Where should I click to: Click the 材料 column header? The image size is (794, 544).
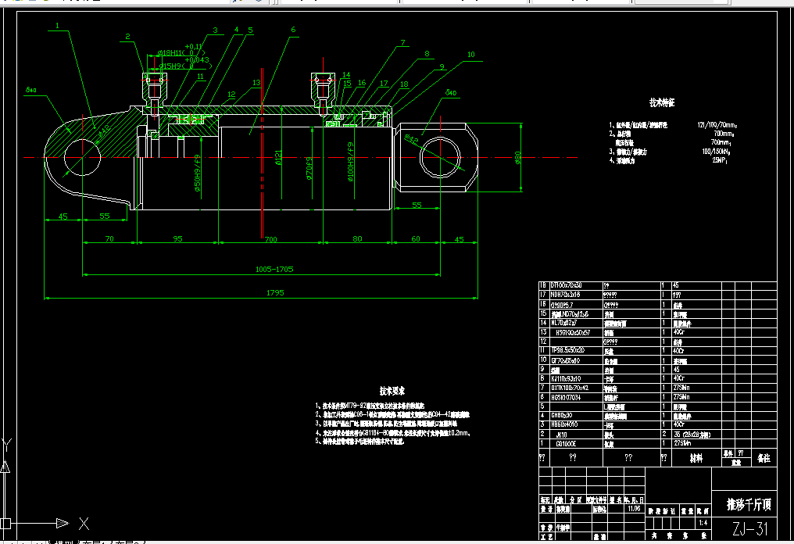(x=696, y=458)
